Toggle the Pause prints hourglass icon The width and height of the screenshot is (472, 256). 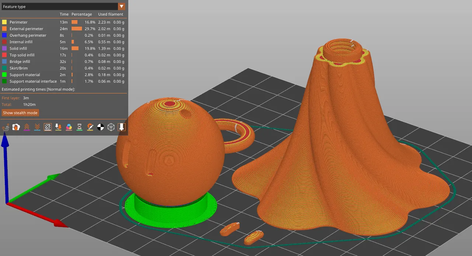tap(79, 127)
